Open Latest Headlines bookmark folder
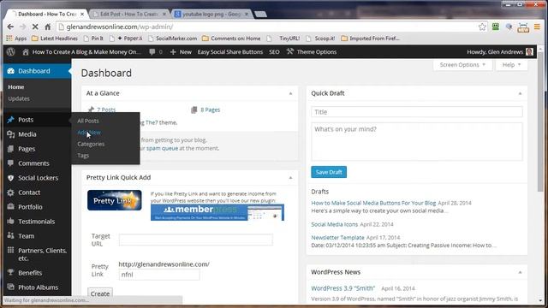 coord(55,38)
